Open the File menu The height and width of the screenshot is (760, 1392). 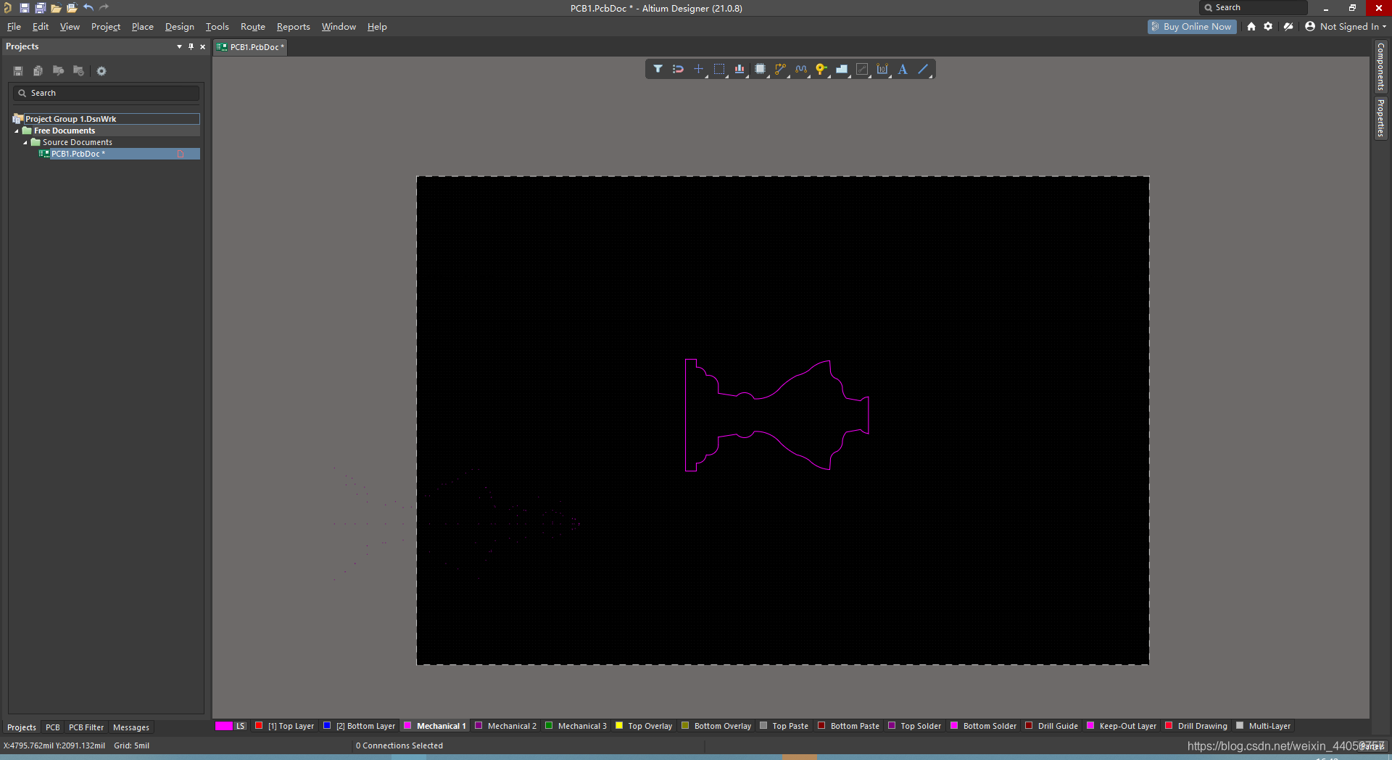coord(14,26)
